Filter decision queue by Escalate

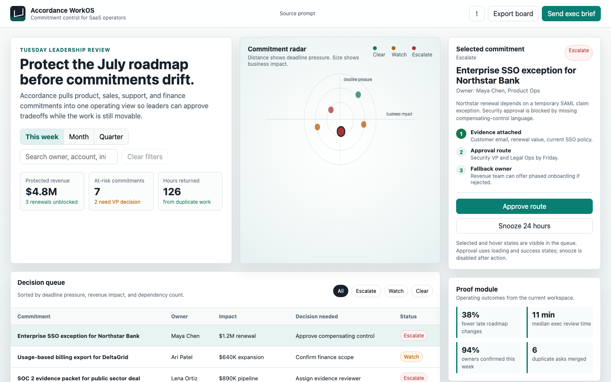pos(366,291)
